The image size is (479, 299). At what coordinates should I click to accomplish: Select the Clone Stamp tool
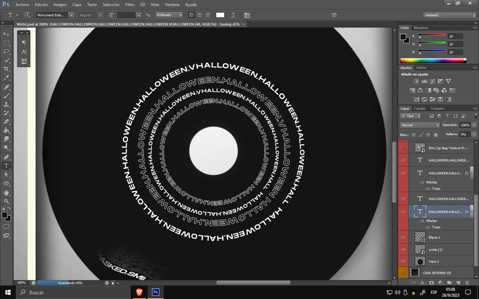6,105
